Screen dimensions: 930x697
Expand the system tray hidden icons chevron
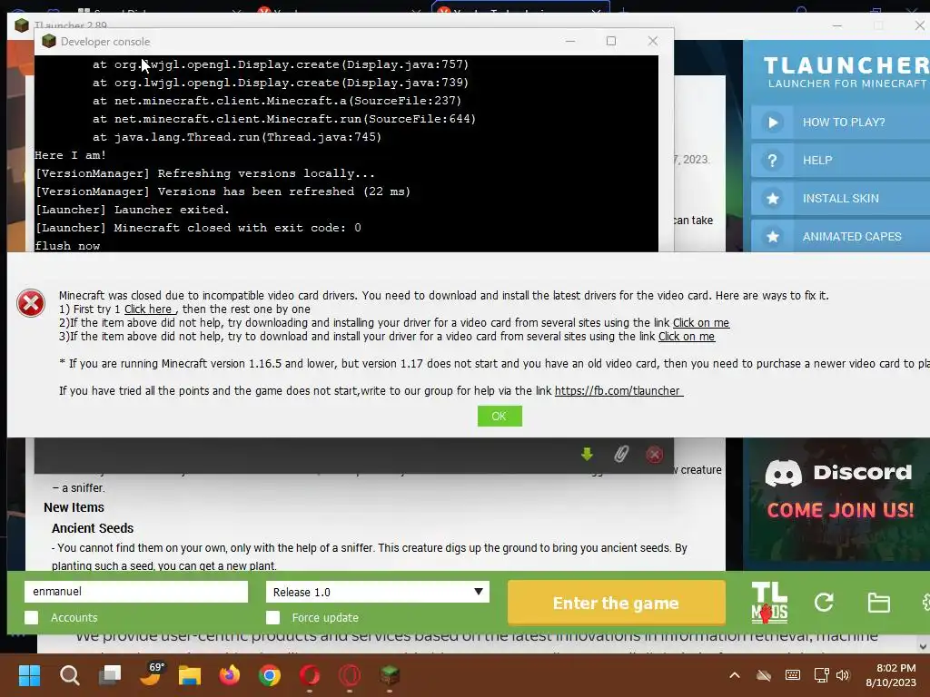[734, 675]
